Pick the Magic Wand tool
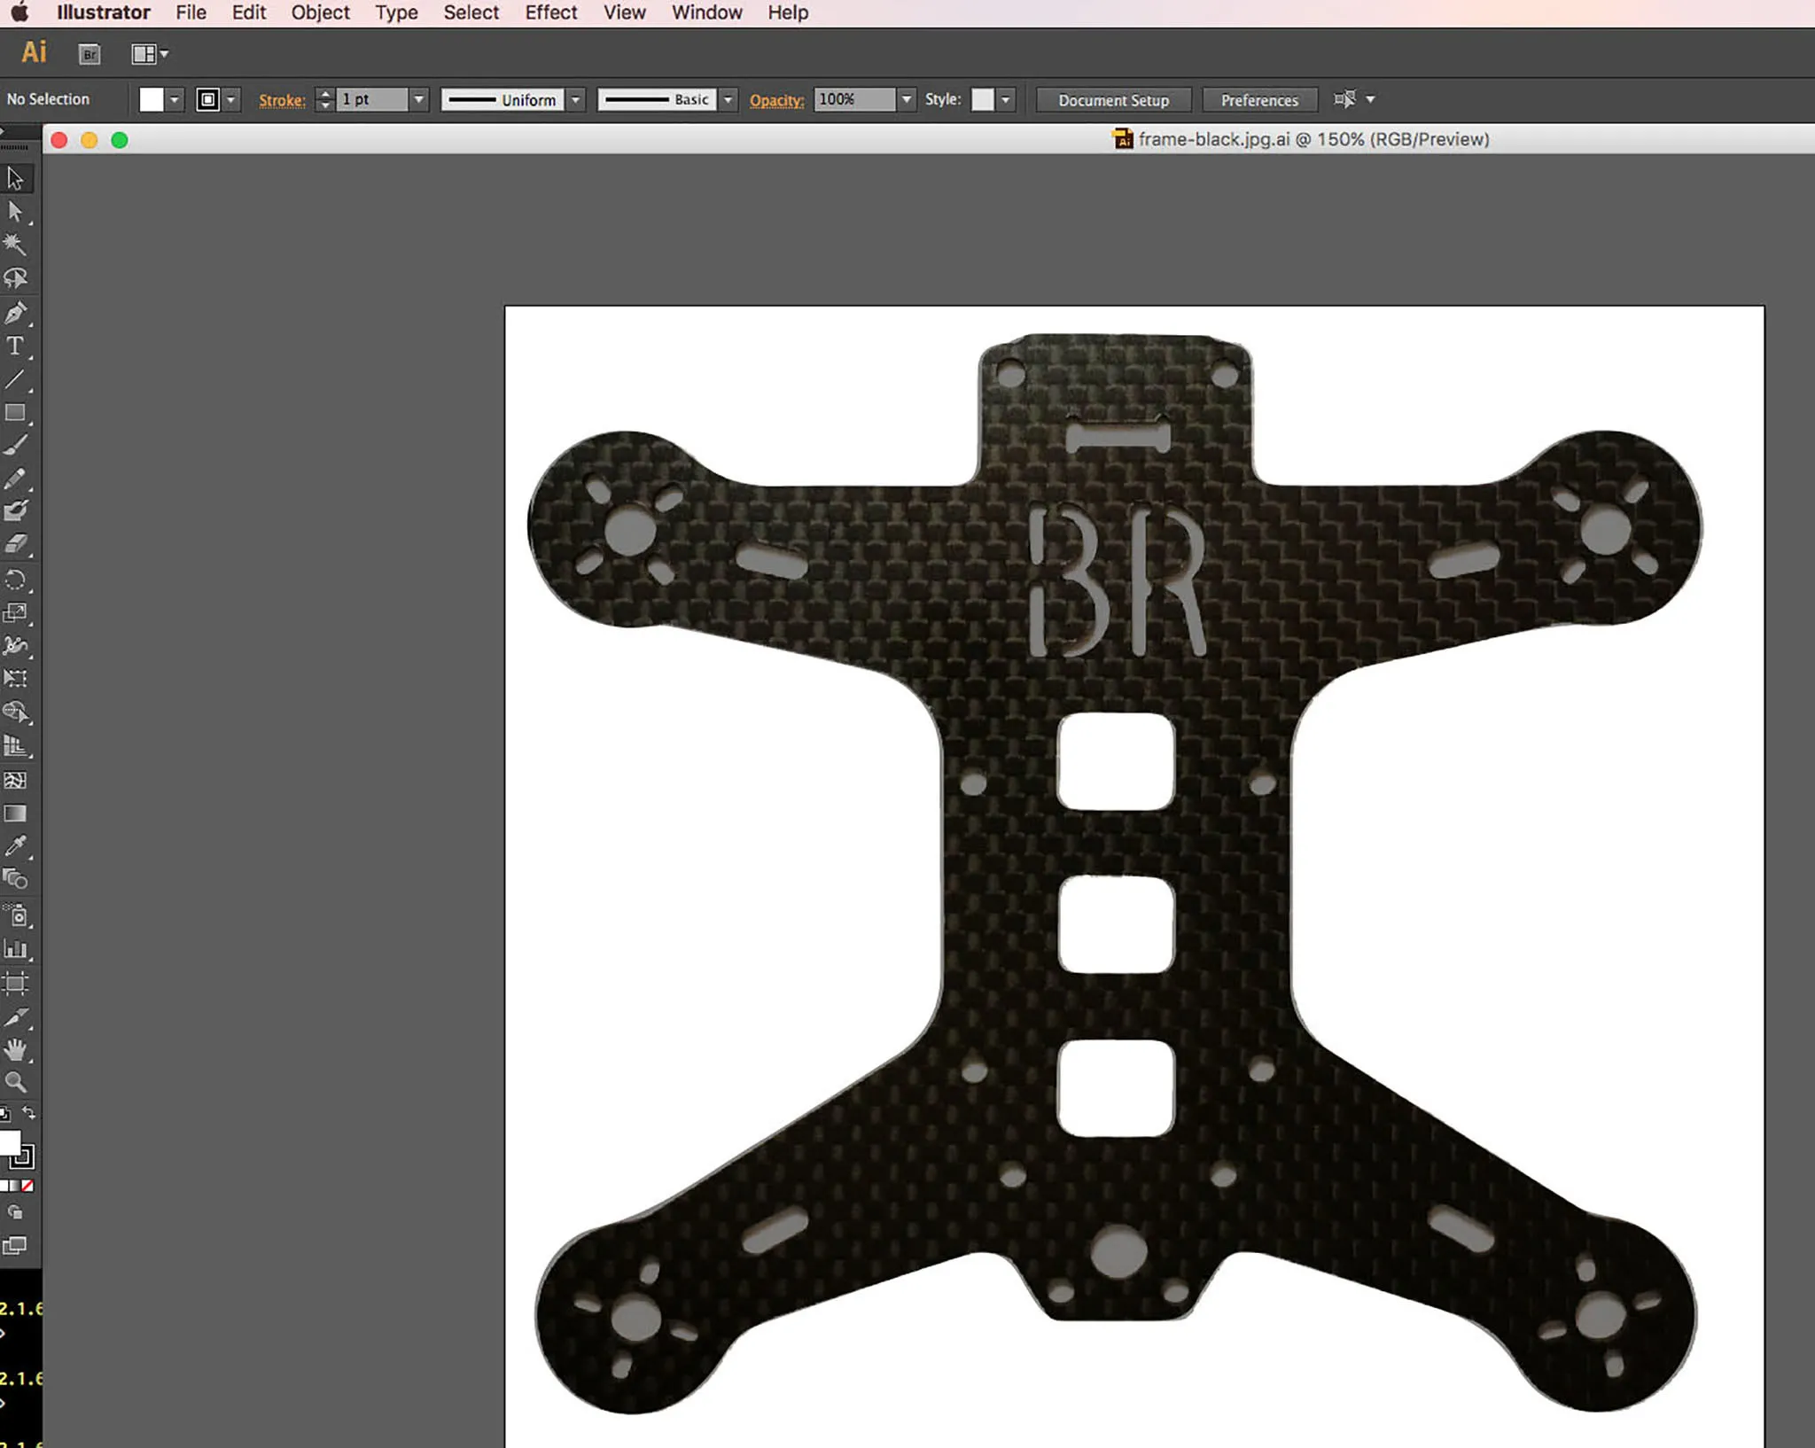The image size is (1815, 1448). point(15,245)
